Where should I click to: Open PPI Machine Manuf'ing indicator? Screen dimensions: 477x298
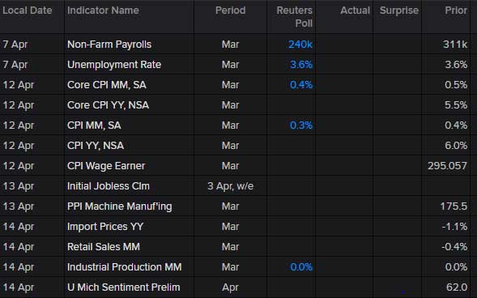(x=120, y=206)
